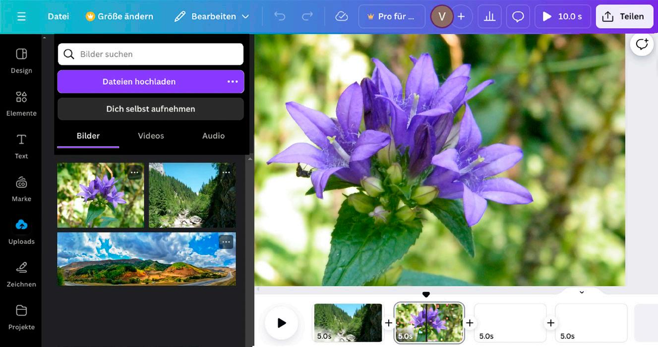Click the Teilen share button
The image size is (658, 347).
tap(624, 16)
